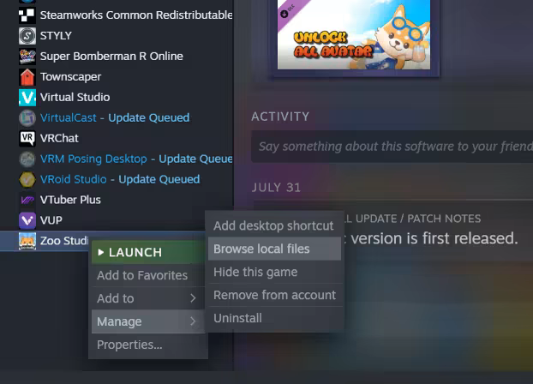Select Hide this game option
This screenshot has height=384, width=533.
[x=275, y=272]
